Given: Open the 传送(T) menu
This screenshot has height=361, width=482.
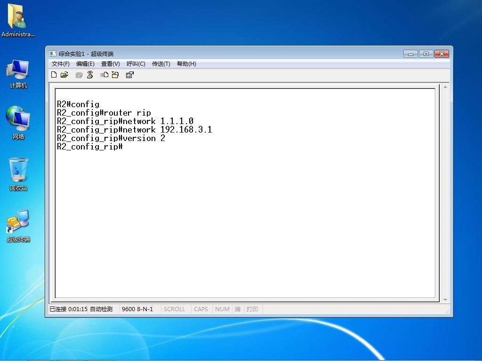Looking at the screenshot, I should pos(161,64).
